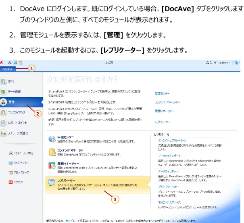Image resolution: width=244 pixels, height=223 pixels.
Task: Open オンライン レプリケーション link
Action: (172, 141)
